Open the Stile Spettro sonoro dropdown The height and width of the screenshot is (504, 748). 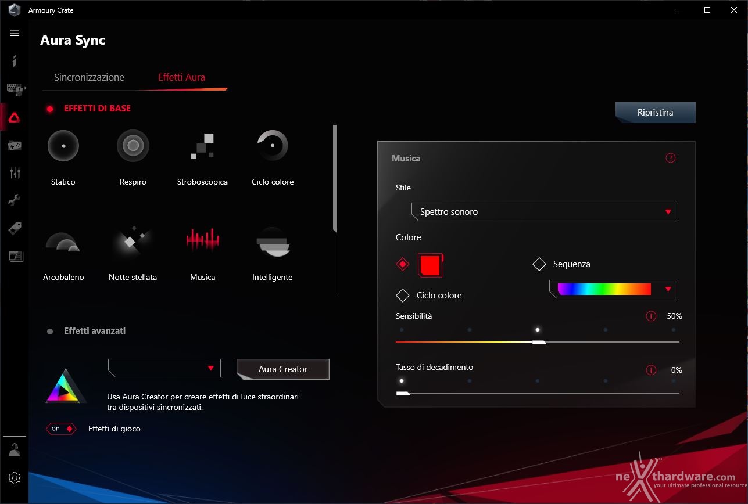click(545, 212)
